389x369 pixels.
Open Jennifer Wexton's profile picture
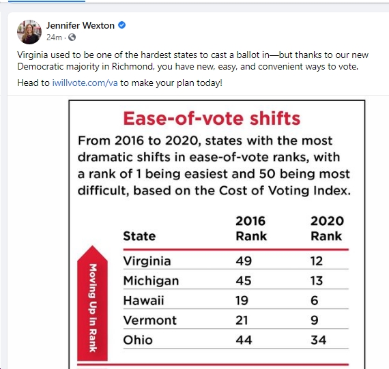tap(29, 32)
